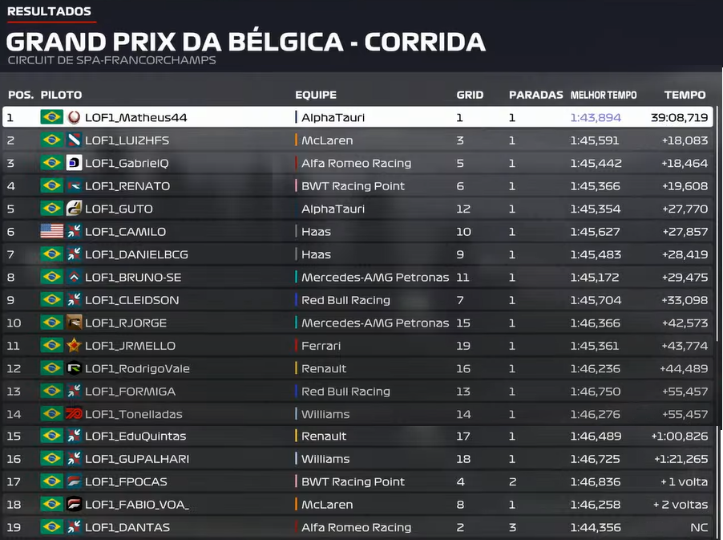Click the helmet avatar of LOF1_GUTO
Image resolution: width=723 pixels, height=540 pixels.
pos(74,208)
